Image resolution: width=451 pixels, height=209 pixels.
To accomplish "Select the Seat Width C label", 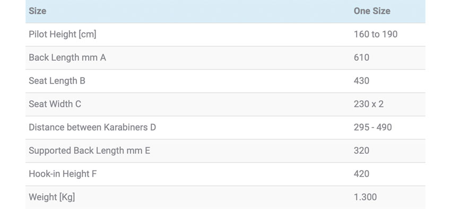I will pyautogui.click(x=55, y=104).
